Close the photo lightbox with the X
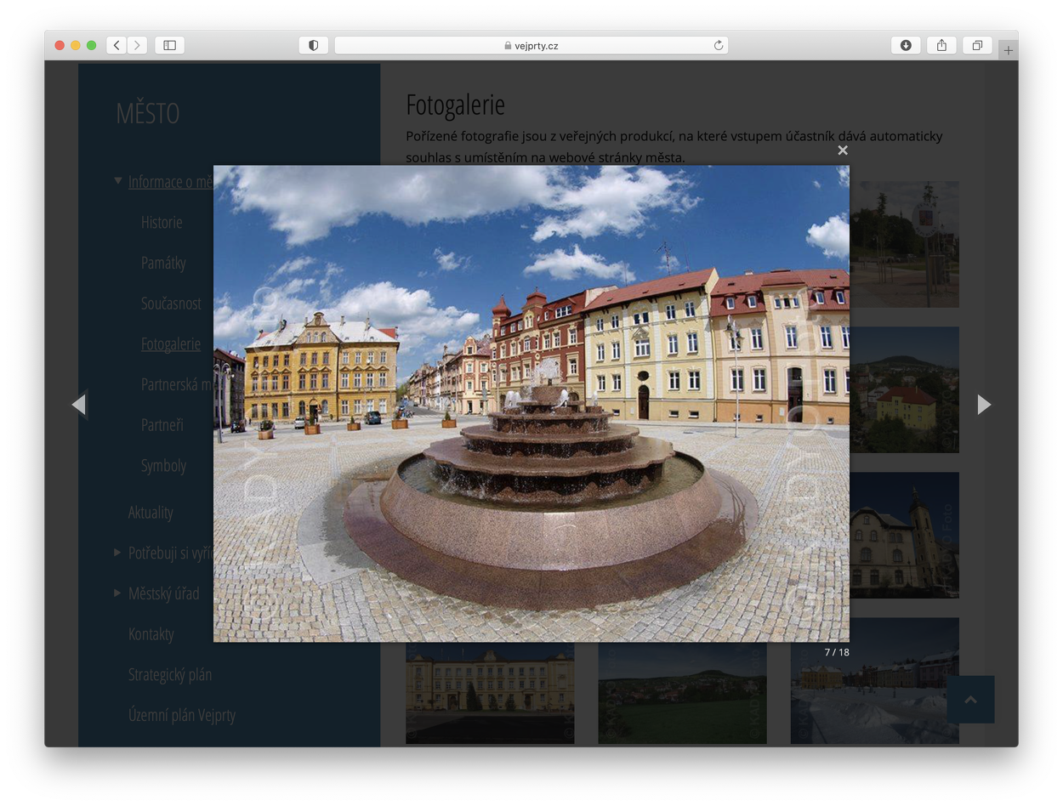Image resolution: width=1063 pixels, height=806 pixels. [842, 150]
